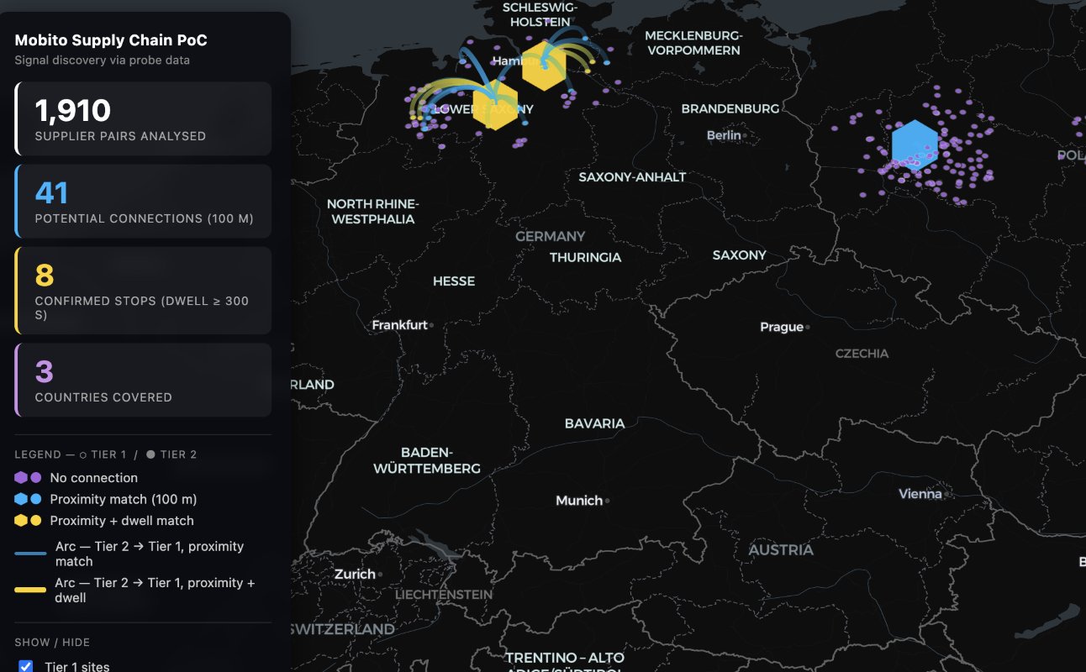This screenshot has height=672, width=1086.
Task: Select the Vienna city label
Action: click(920, 494)
